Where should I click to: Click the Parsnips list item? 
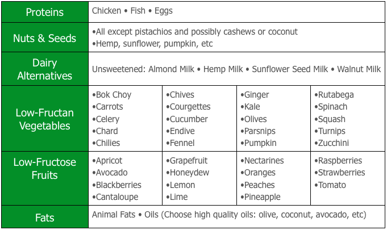258,131
